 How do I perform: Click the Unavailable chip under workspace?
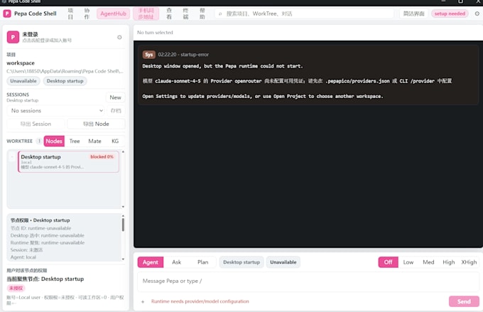[23, 81]
